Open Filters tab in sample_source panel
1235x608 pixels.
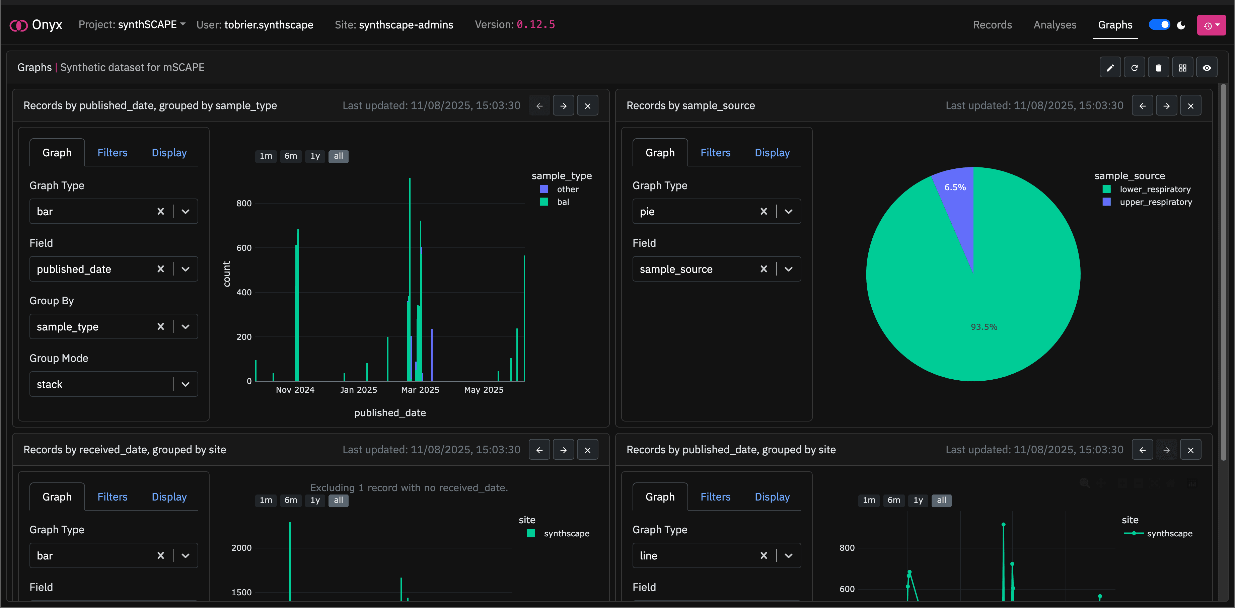(x=715, y=152)
